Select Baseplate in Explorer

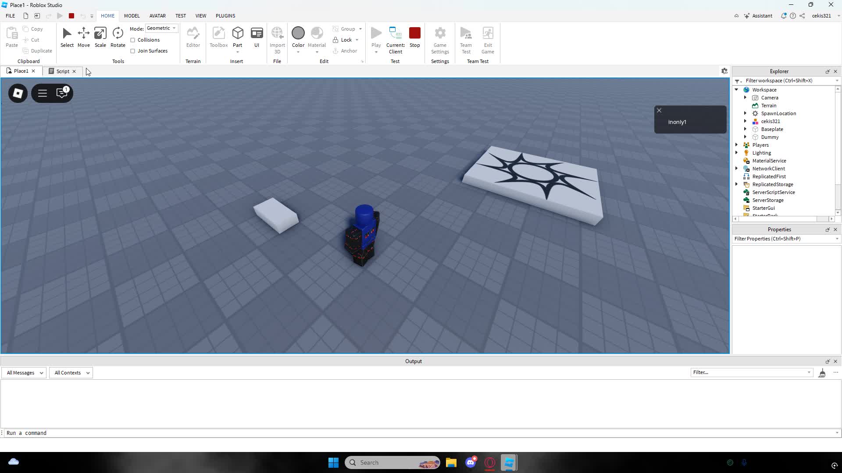click(772, 129)
